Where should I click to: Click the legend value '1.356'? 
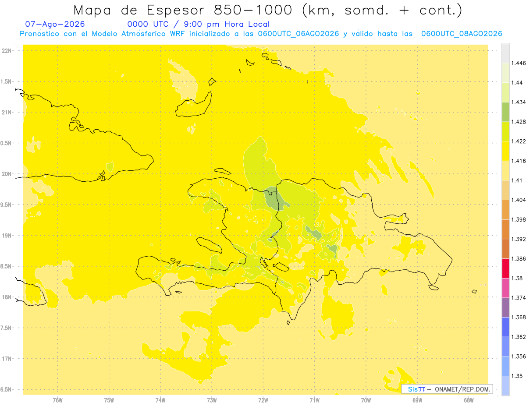tap(519, 356)
